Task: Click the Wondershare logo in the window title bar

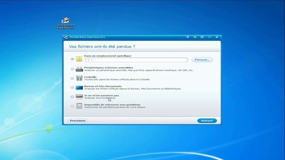Action: click(x=66, y=37)
